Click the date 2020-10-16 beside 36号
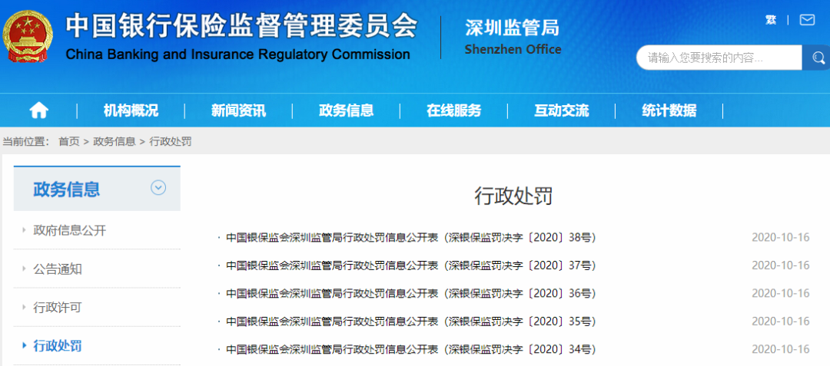This screenshot has width=830, height=366. click(781, 294)
